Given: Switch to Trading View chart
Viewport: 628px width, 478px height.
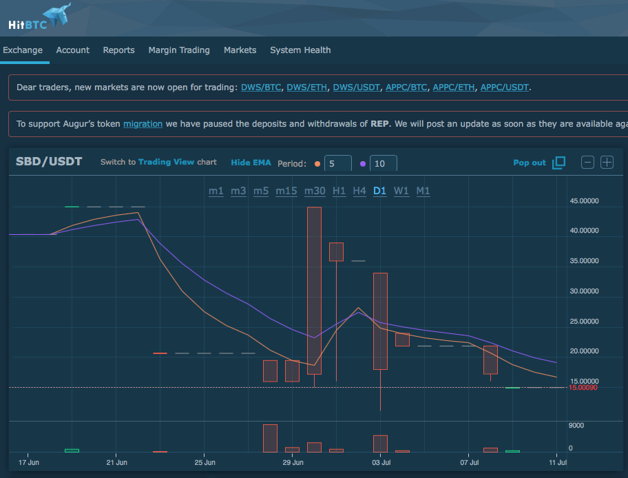Looking at the screenshot, I should click(x=166, y=162).
